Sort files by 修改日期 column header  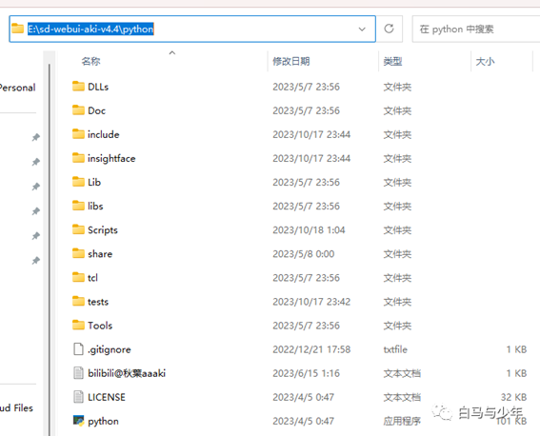tap(291, 61)
